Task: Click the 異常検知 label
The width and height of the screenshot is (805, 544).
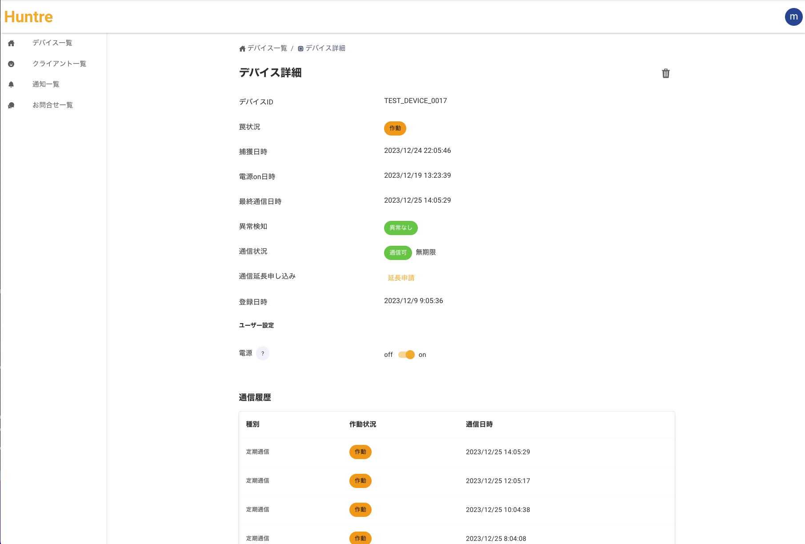Action: click(253, 226)
